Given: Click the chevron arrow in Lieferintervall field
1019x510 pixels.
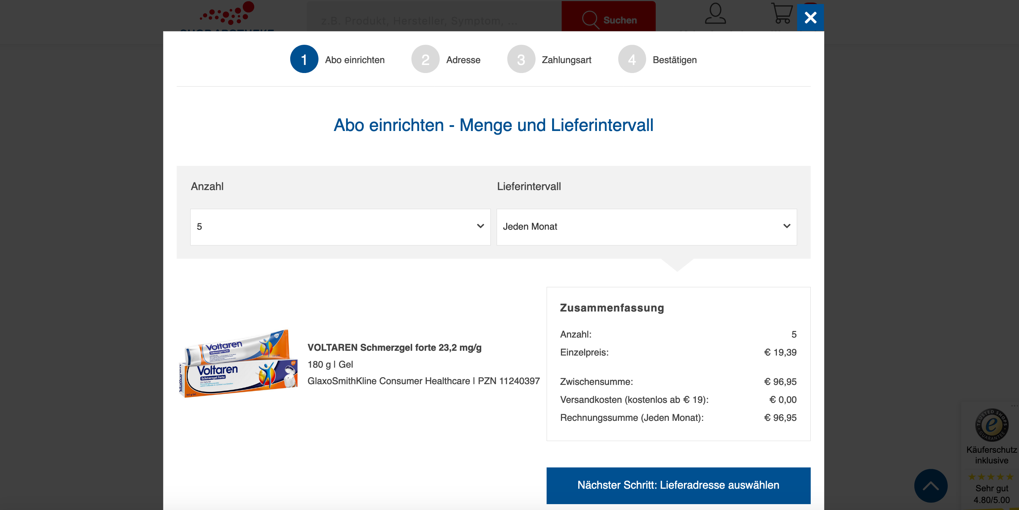Looking at the screenshot, I should pos(786,226).
